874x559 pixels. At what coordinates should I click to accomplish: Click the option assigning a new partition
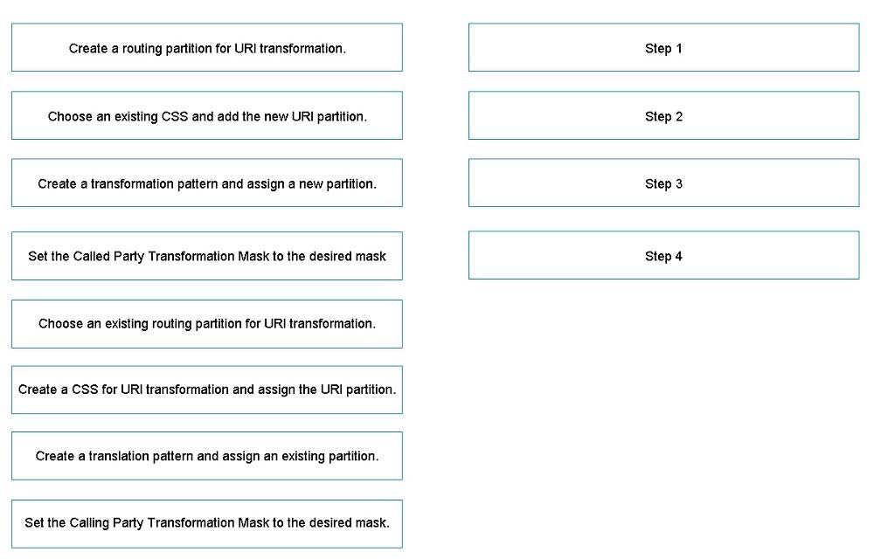coord(207,183)
